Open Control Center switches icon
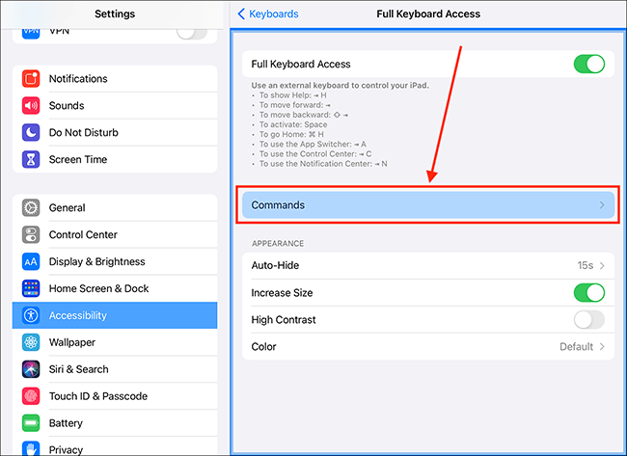 pyautogui.click(x=31, y=234)
